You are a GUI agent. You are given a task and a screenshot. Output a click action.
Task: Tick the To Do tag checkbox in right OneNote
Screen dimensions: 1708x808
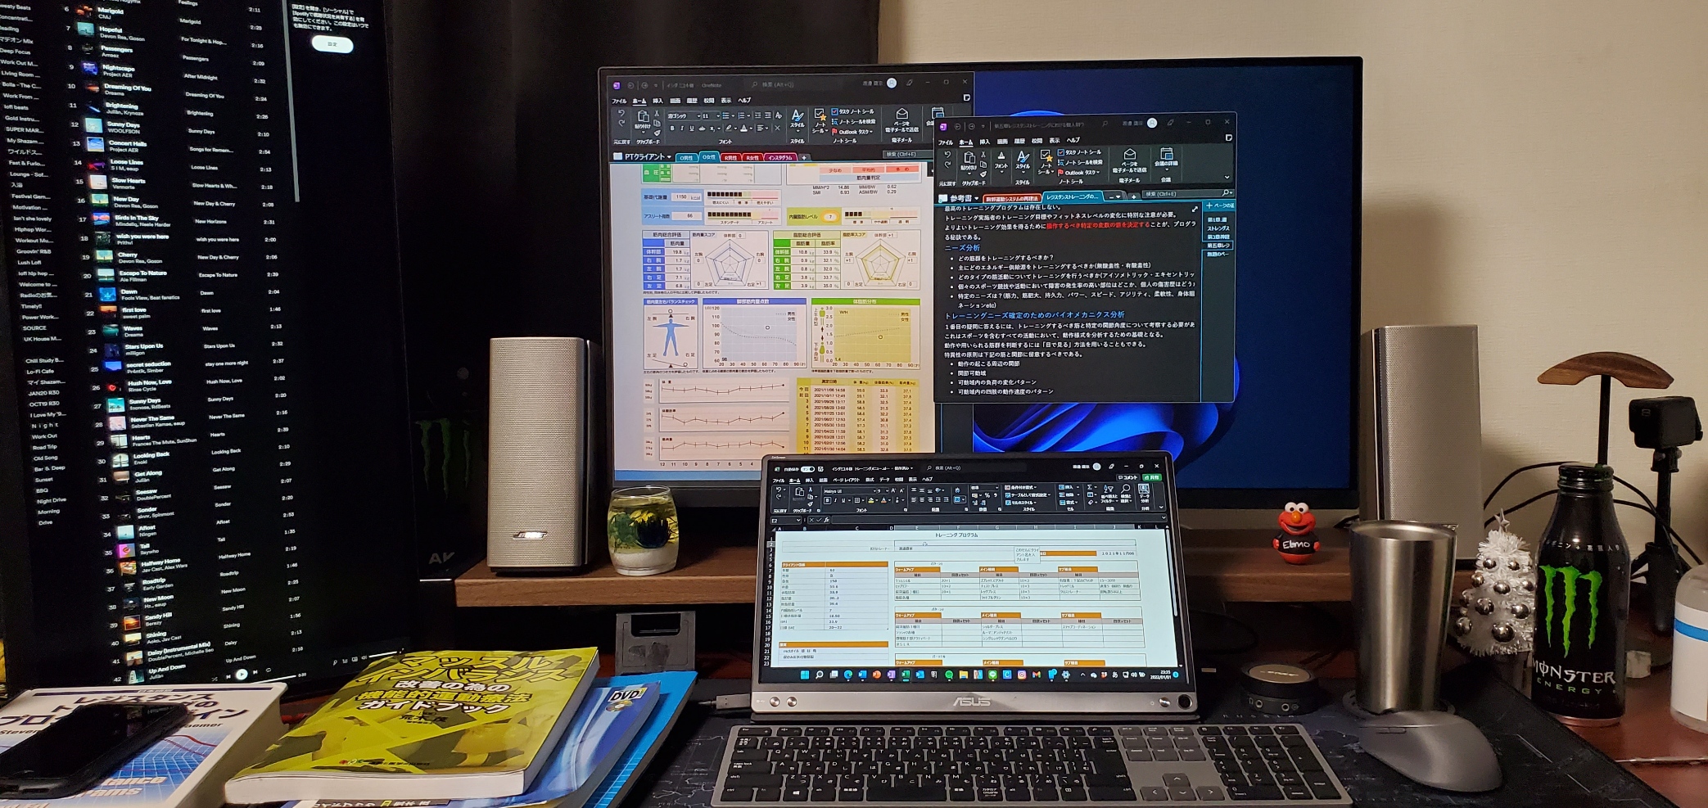[x=1061, y=152]
